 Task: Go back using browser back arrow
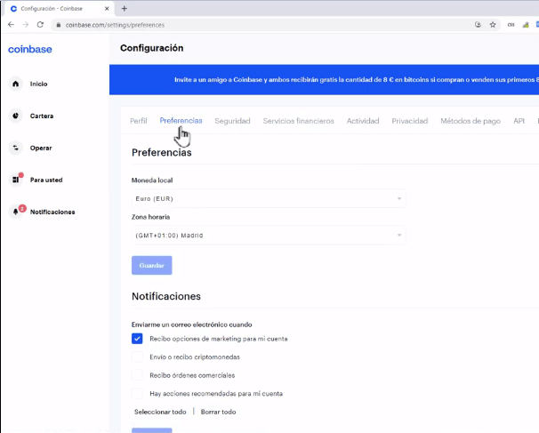(10, 25)
